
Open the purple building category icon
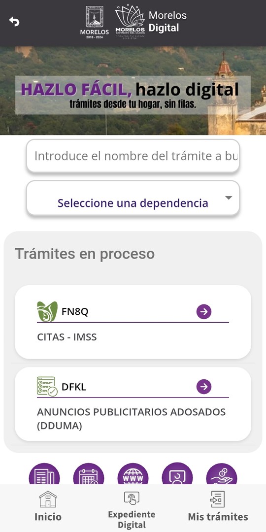(x=44, y=474)
